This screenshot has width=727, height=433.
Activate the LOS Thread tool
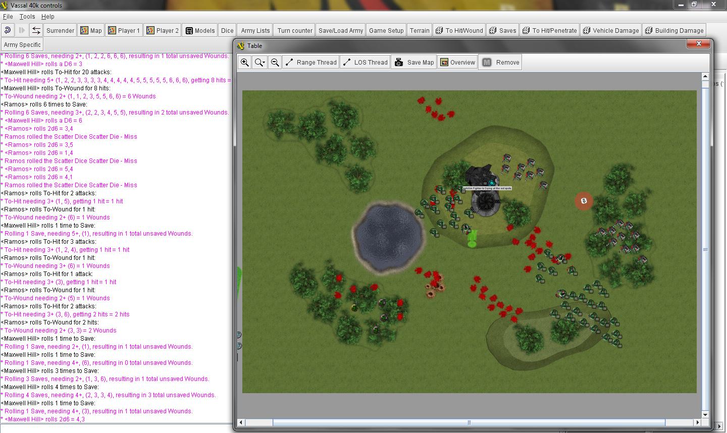[x=365, y=62]
